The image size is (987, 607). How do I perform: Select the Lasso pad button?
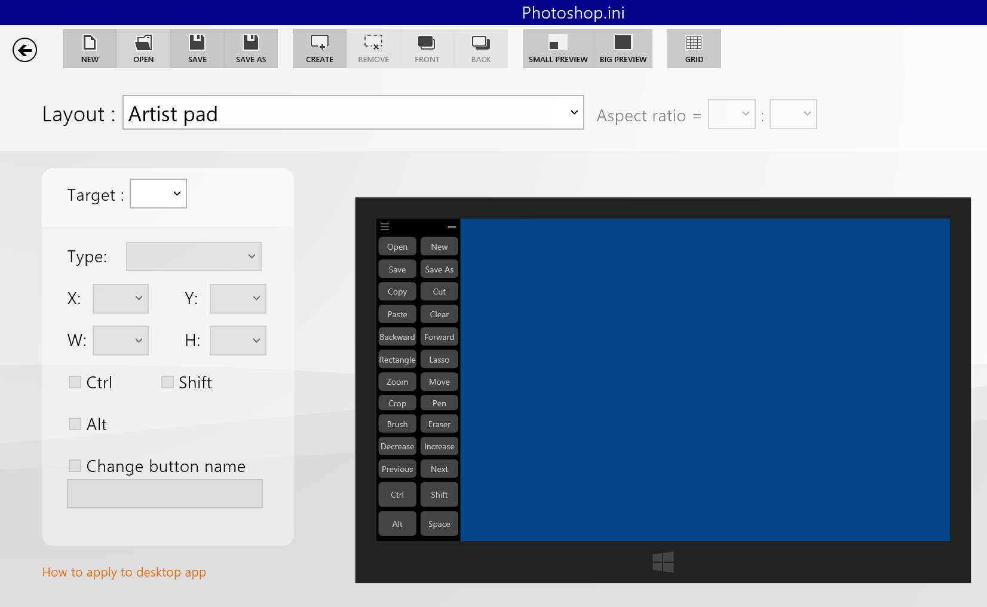(x=439, y=360)
